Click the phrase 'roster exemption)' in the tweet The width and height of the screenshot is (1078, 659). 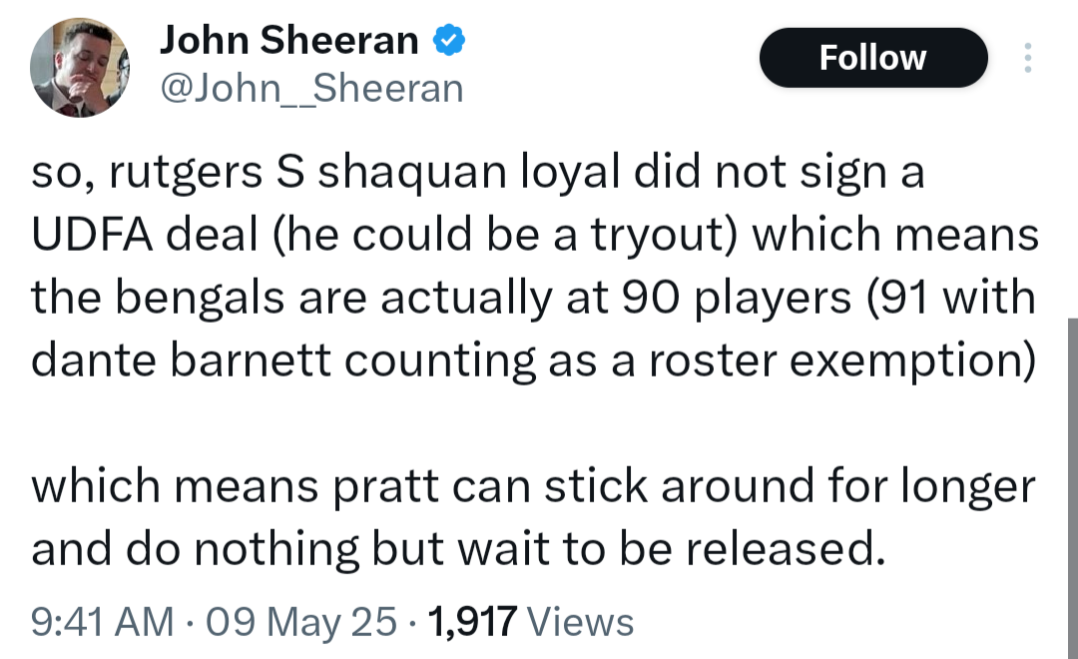point(842,360)
